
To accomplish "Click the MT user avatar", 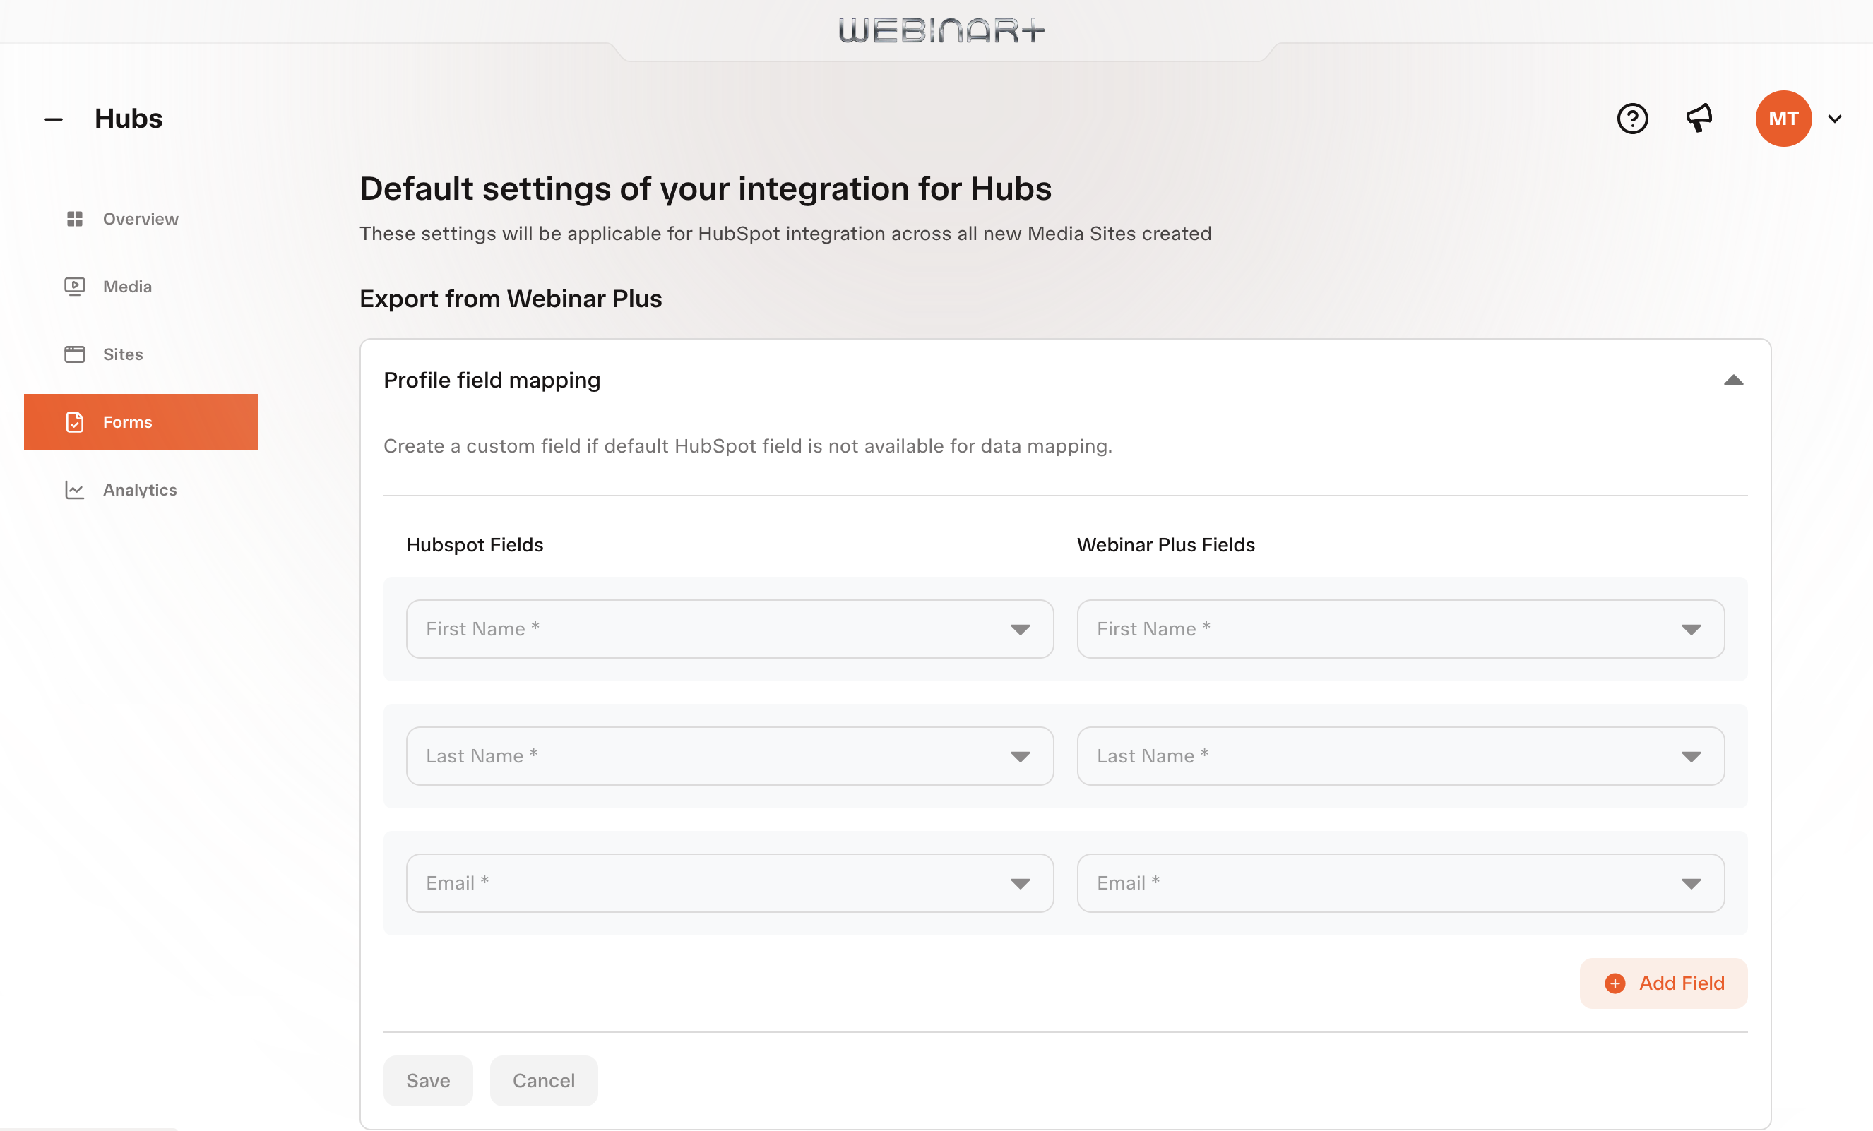I will pos(1783,119).
